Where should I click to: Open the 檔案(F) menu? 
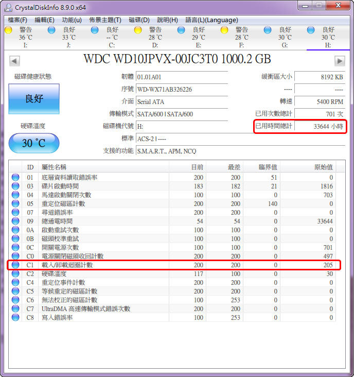[x=17, y=20]
